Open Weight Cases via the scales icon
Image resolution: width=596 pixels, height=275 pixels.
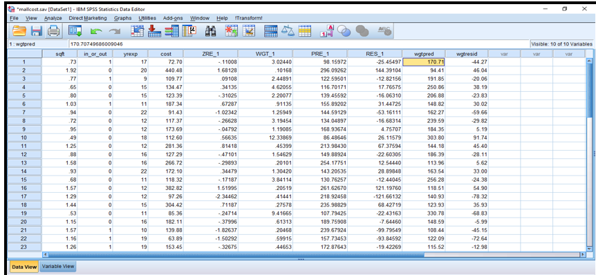coord(288,31)
